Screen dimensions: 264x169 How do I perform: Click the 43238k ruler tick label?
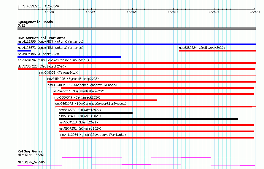[x=50, y=12]
